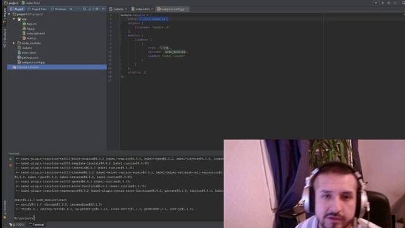Click the plugins line in editor
This screenshot has width=405, height=228.
137,72
